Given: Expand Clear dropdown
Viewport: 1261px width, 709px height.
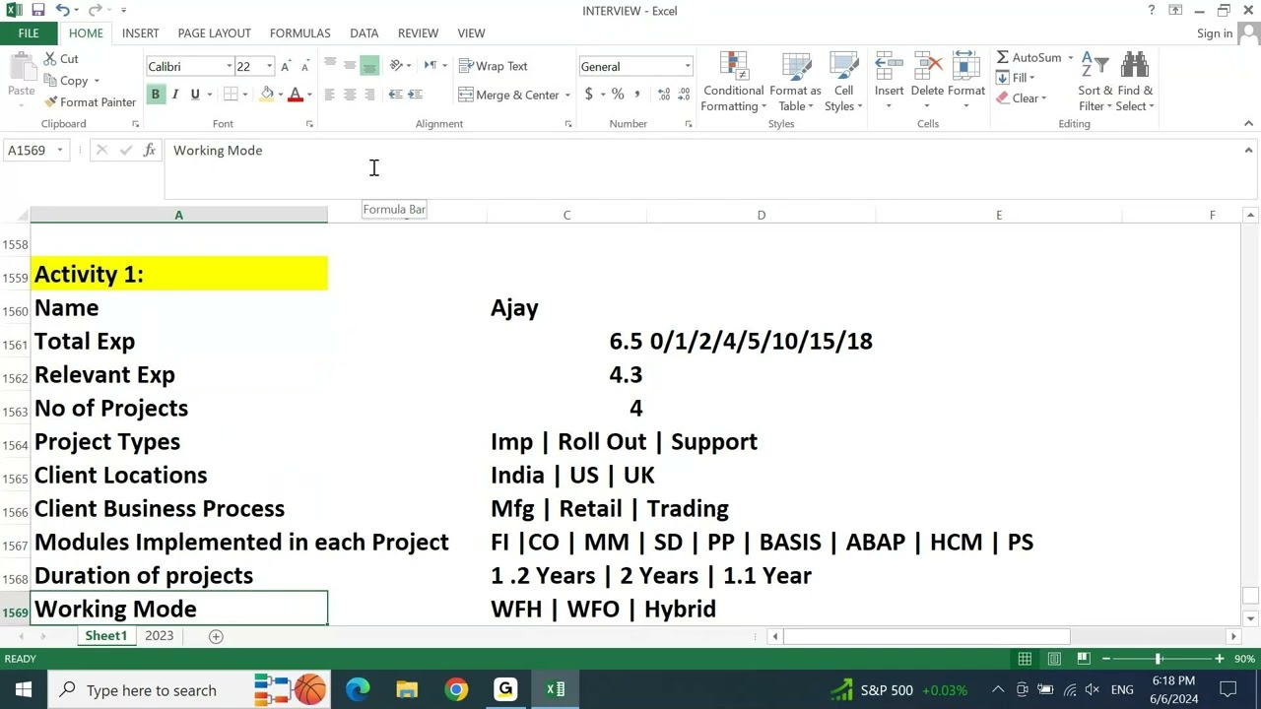Looking at the screenshot, I should click(1043, 98).
